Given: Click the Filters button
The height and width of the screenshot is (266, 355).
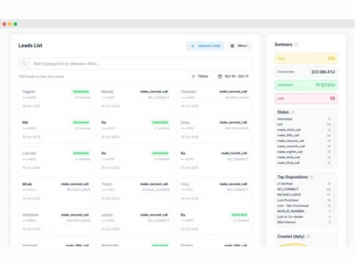Looking at the screenshot, I should point(200,77).
